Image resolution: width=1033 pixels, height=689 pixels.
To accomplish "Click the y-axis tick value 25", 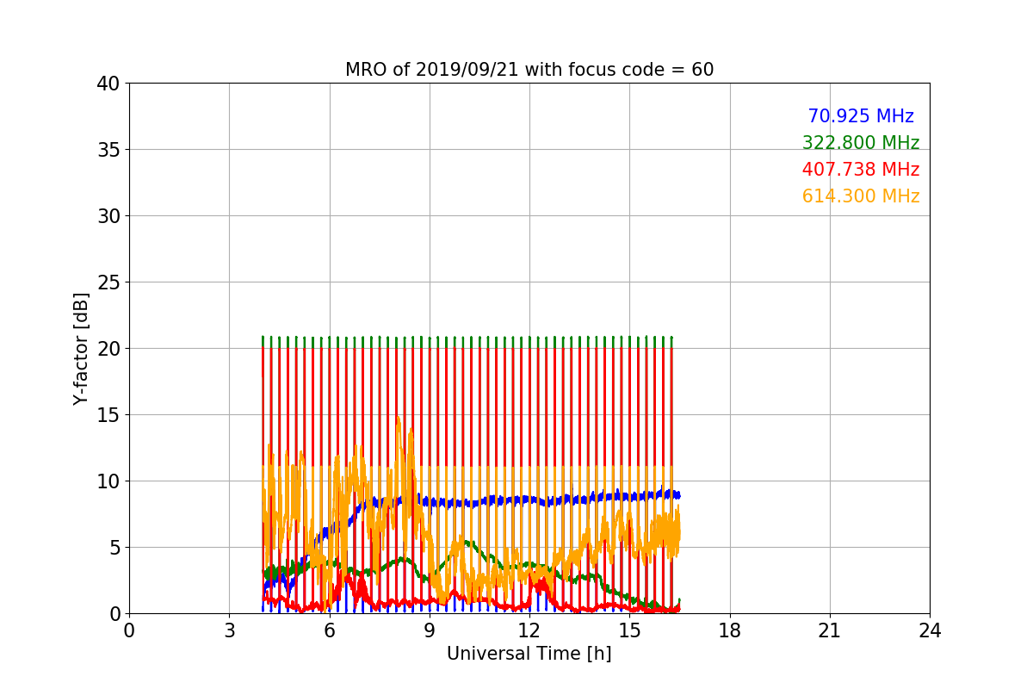I will [108, 282].
